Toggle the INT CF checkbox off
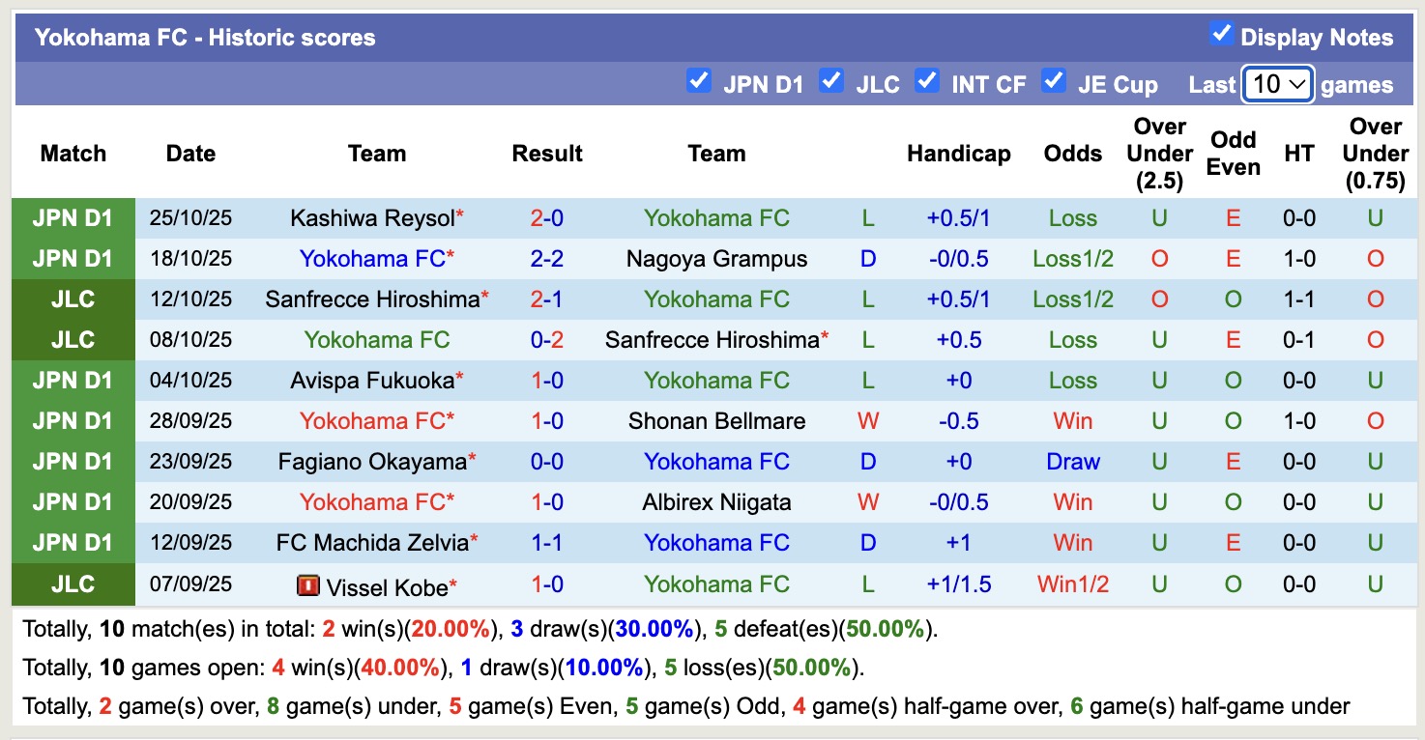The height and width of the screenshot is (740, 1425). (x=927, y=82)
